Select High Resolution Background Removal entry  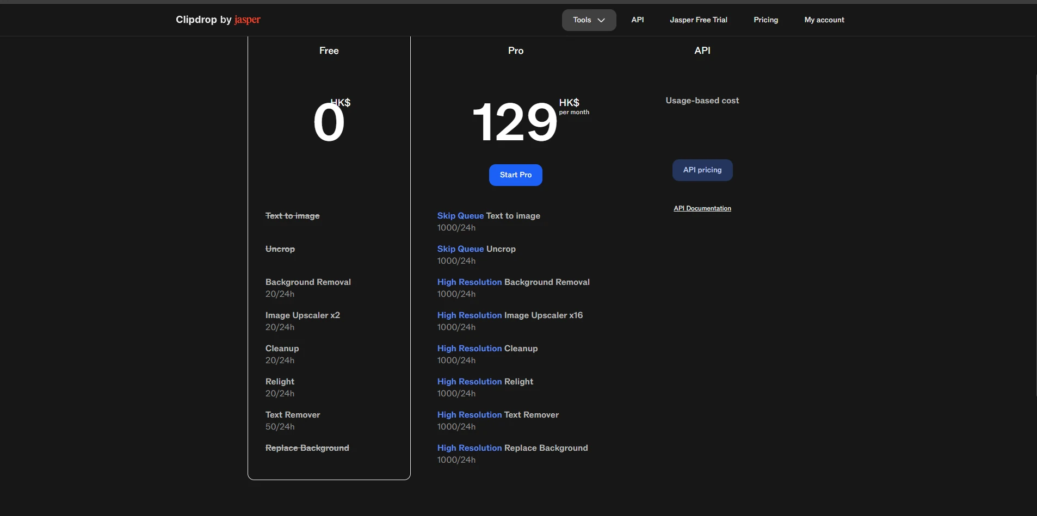514,282
